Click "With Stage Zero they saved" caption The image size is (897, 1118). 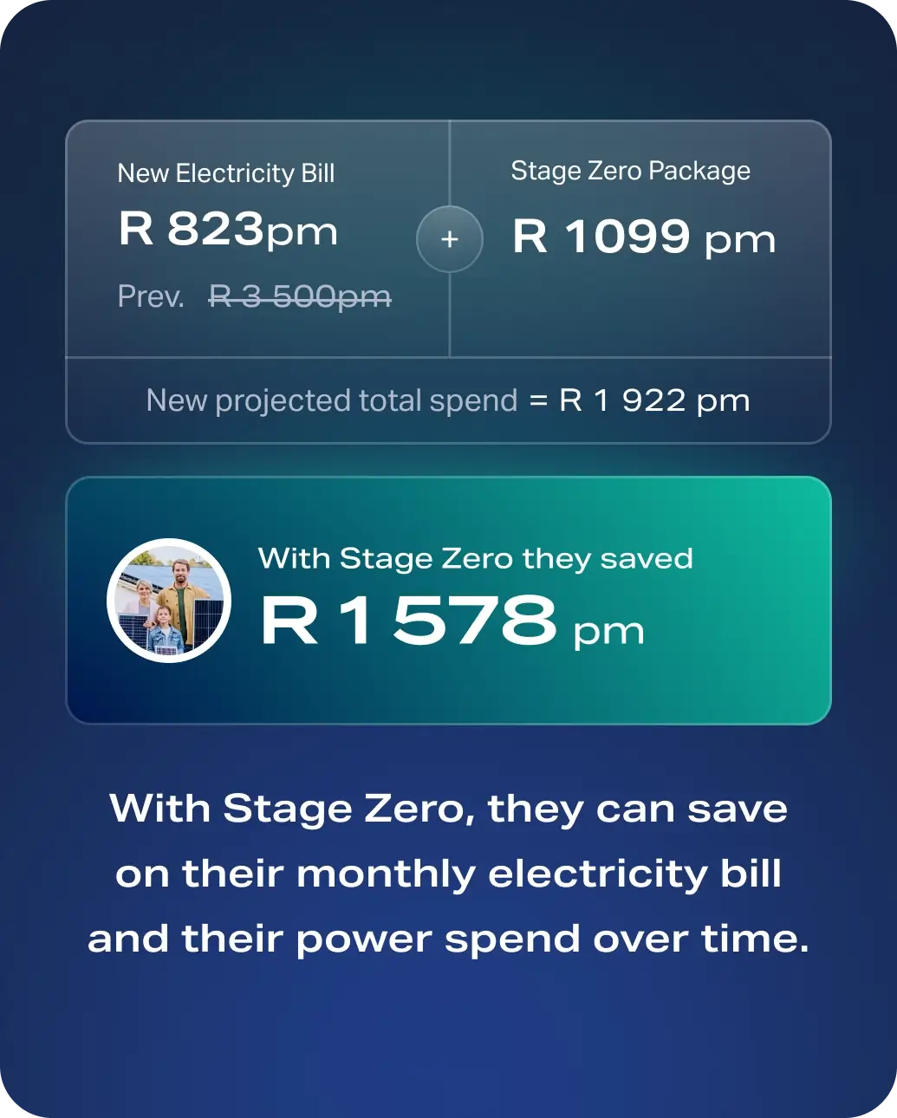click(x=475, y=558)
